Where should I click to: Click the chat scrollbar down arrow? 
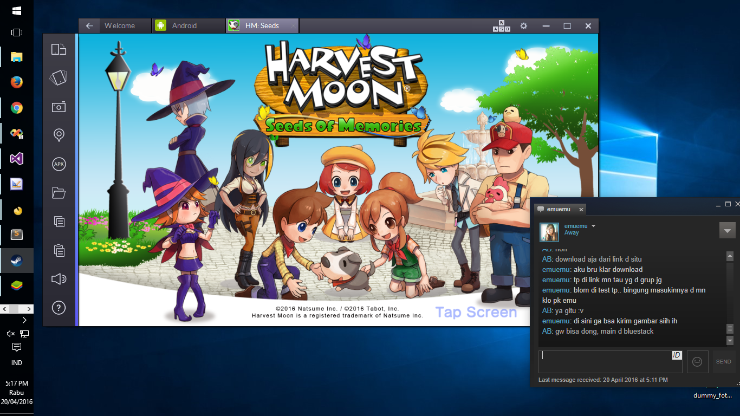coord(730,341)
